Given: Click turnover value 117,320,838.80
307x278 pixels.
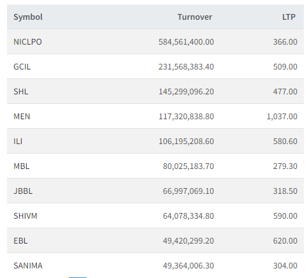Looking at the screenshot, I should tap(186, 117).
